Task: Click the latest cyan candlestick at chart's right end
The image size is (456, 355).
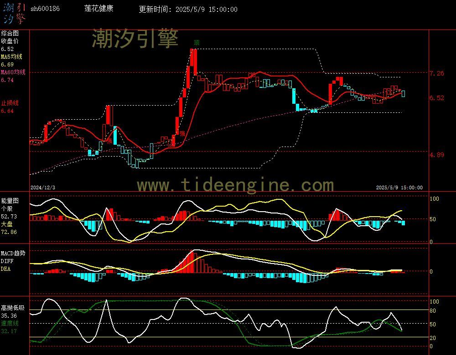Action: pos(404,94)
